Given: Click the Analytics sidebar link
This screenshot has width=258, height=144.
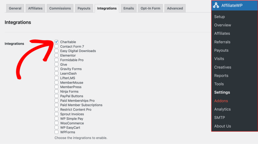Looking at the screenshot, I should click(x=222, y=109).
